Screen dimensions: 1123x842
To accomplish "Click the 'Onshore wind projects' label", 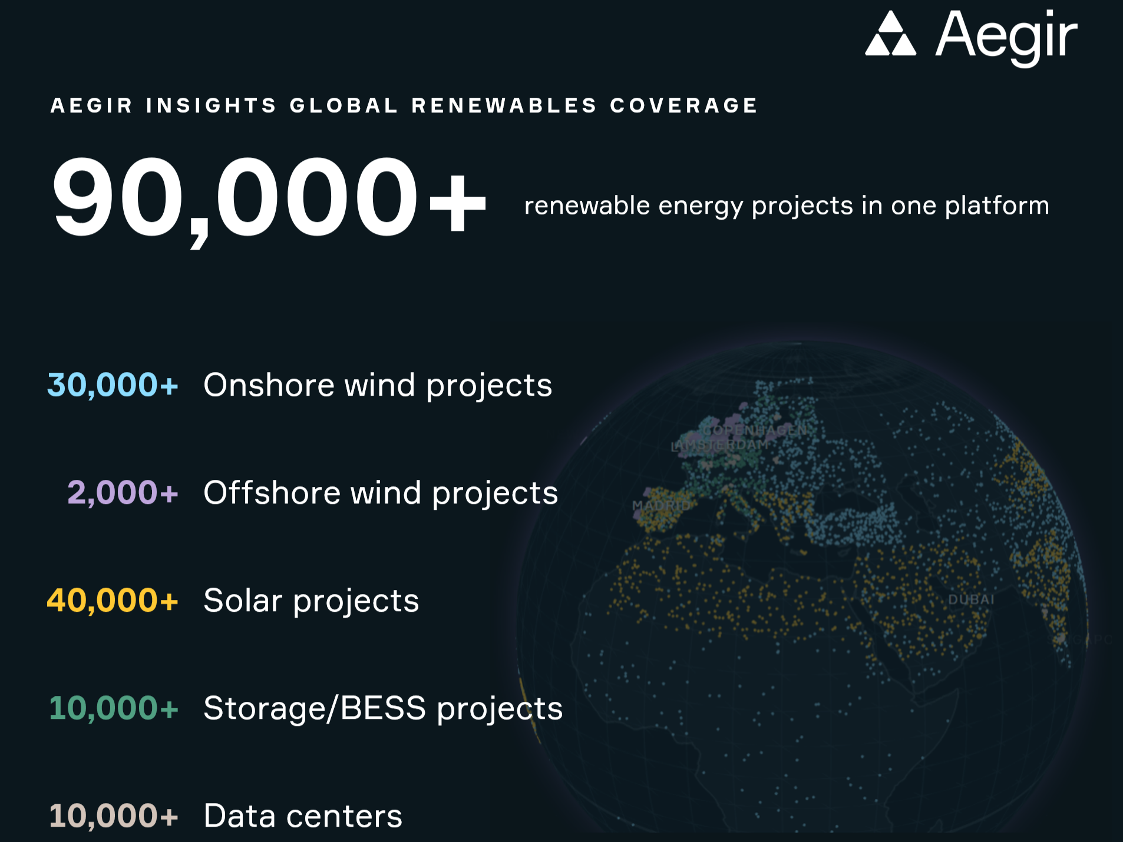I will click(378, 386).
